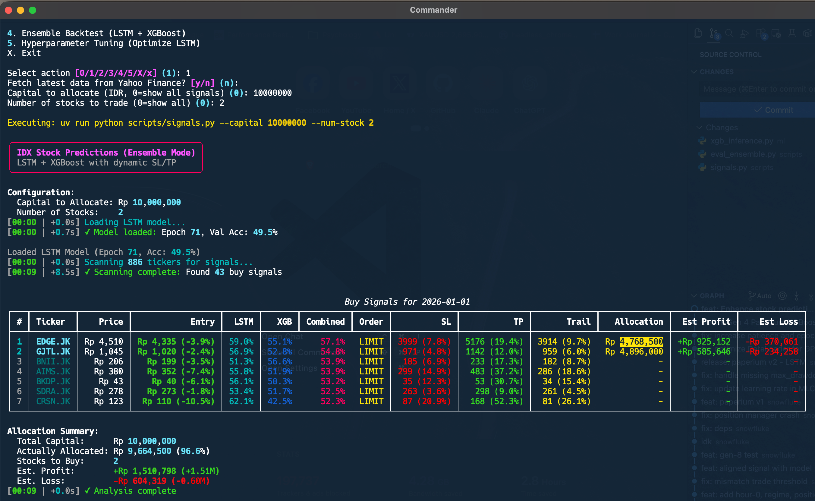This screenshot has height=501, width=815.
Task: Open the Extensions icon with badge
Action: pos(761,34)
